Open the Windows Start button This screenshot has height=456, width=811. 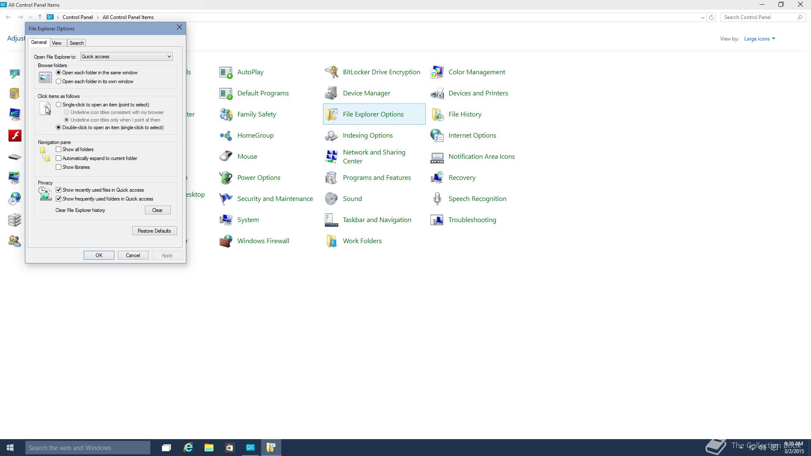tap(10, 448)
